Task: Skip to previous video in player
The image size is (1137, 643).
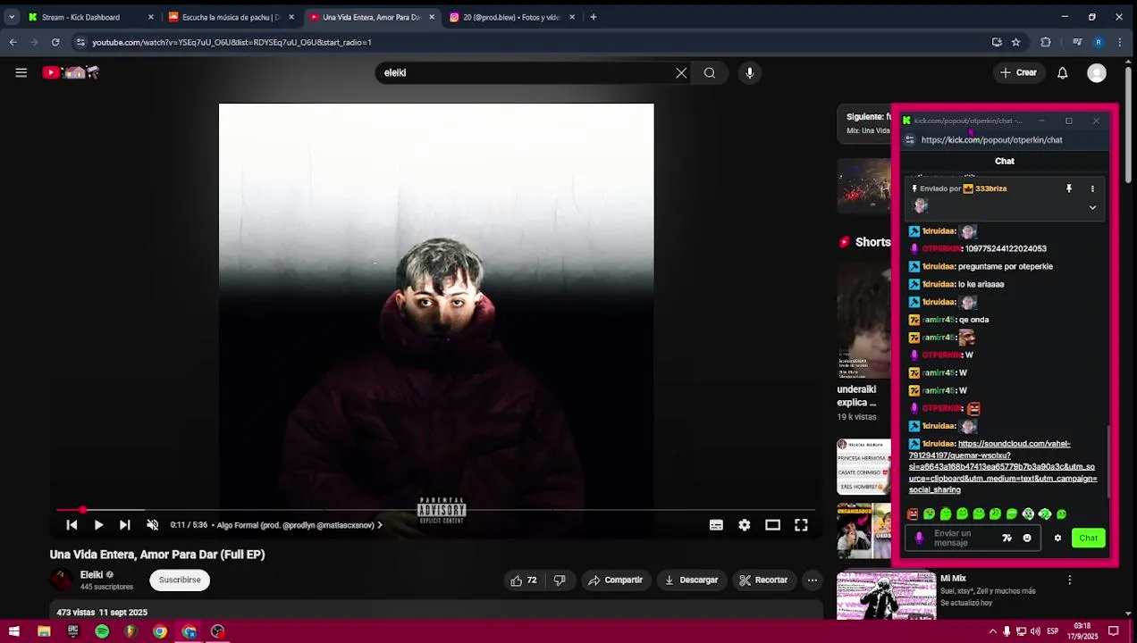Action: pyautogui.click(x=72, y=525)
